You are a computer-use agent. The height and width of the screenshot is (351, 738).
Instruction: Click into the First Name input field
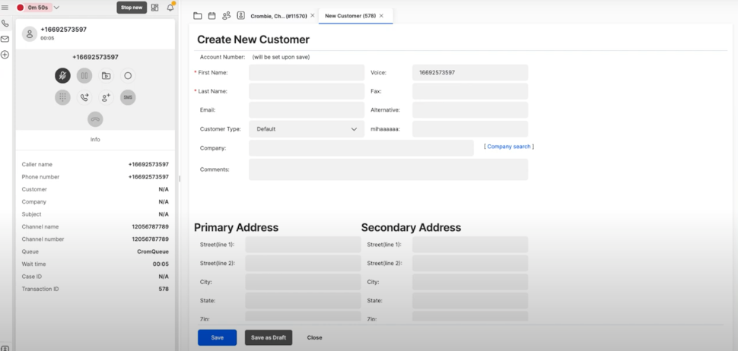(306, 73)
